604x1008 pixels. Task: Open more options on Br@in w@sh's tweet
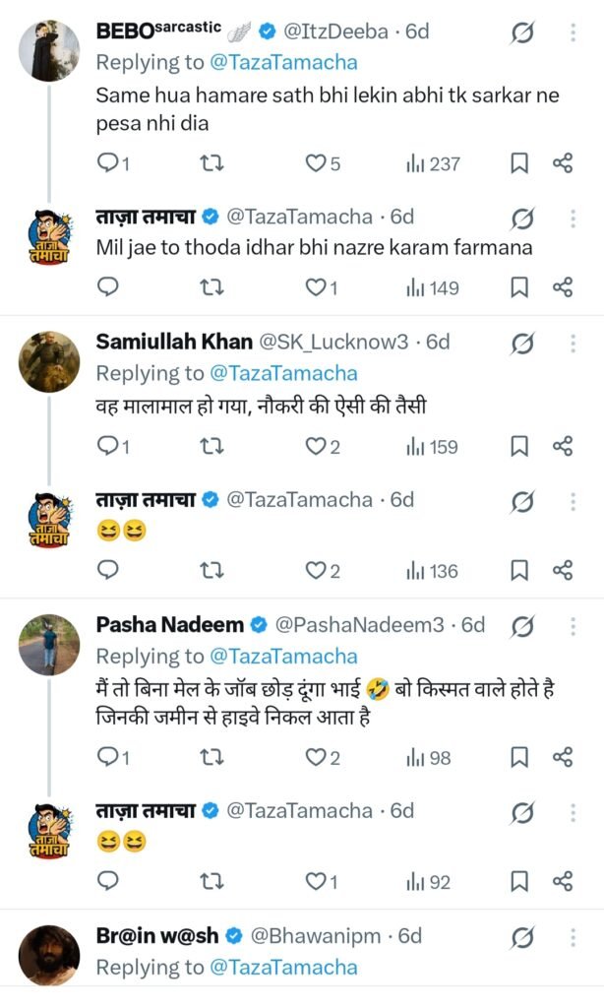[x=574, y=935]
